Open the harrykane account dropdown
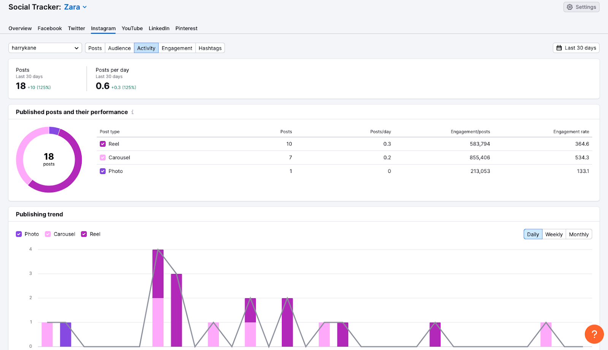The image size is (608, 350). (x=45, y=48)
